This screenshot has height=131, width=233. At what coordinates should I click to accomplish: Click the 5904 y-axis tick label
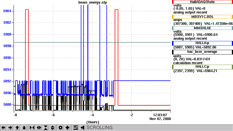click(7, 11)
